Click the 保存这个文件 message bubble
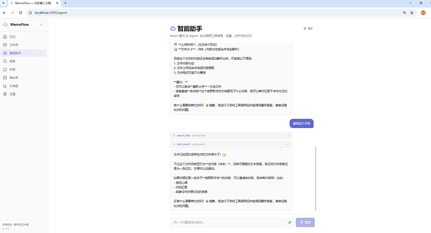Screen dimensions: 431x233 tap(302, 123)
